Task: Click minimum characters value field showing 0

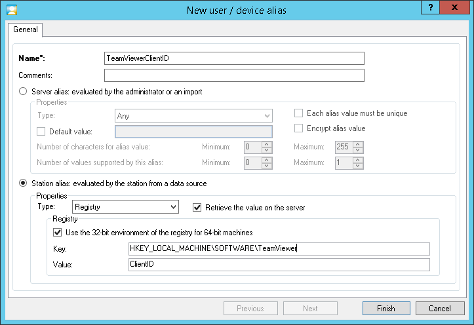Action: (x=253, y=147)
